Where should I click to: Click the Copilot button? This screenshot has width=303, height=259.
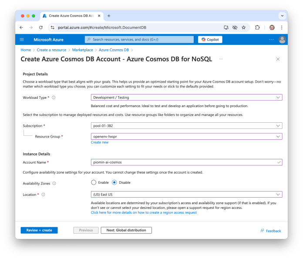pyautogui.click(x=210, y=40)
